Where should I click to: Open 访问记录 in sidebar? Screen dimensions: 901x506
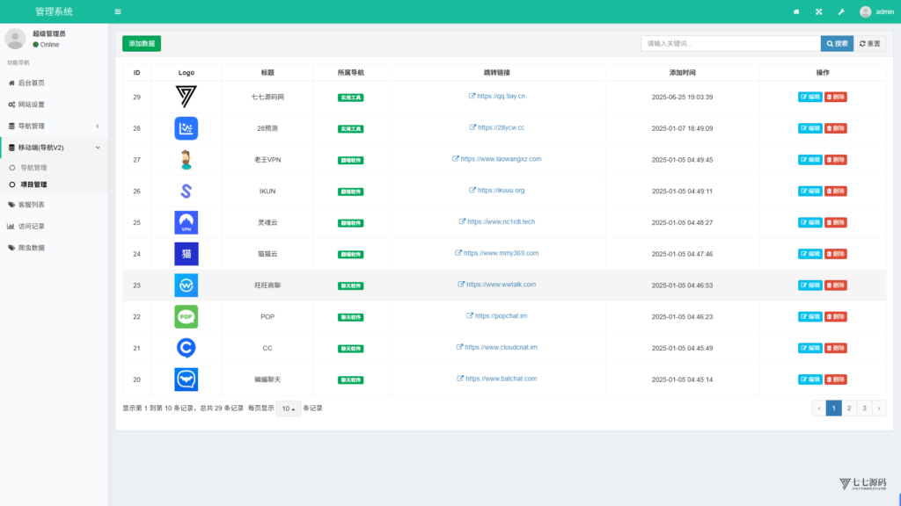pyautogui.click(x=54, y=226)
